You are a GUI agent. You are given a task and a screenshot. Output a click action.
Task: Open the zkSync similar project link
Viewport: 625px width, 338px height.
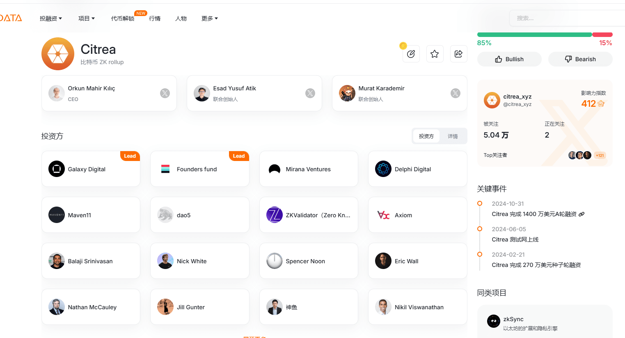(545, 322)
